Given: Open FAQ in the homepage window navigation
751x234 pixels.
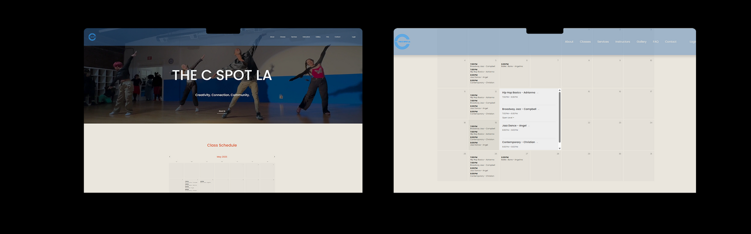Looking at the screenshot, I should pyautogui.click(x=327, y=37).
